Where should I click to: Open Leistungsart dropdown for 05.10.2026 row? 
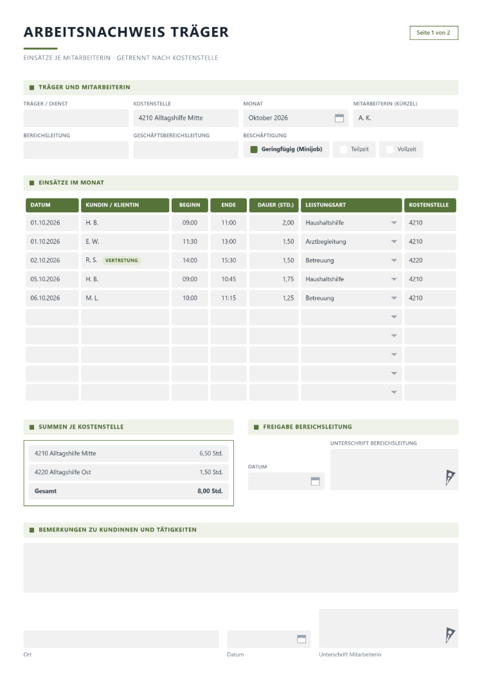(394, 279)
